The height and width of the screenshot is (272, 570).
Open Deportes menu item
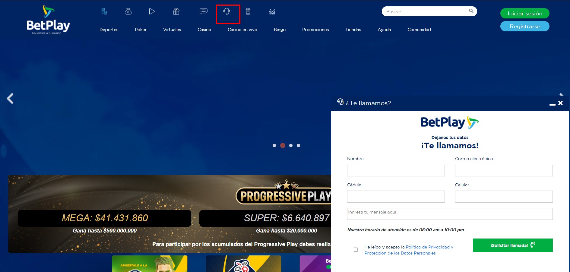click(x=109, y=30)
